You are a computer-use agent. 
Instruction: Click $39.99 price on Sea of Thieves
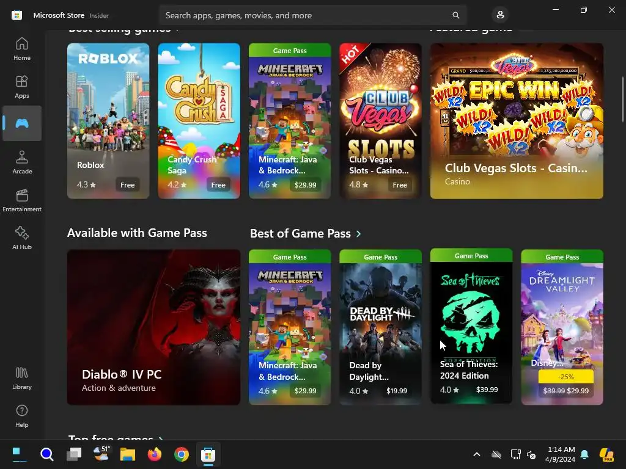pyautogui.click(x=487, y=390)
